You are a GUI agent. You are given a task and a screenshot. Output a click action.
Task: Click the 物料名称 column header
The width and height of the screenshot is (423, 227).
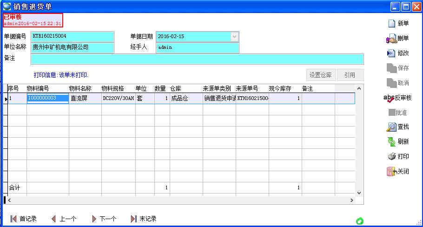click(x=80, y=88)
